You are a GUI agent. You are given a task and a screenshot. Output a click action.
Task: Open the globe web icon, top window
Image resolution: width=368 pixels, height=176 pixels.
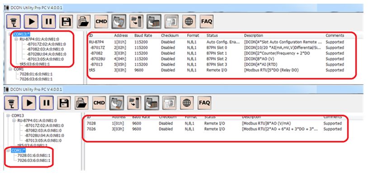pos(189,22)
